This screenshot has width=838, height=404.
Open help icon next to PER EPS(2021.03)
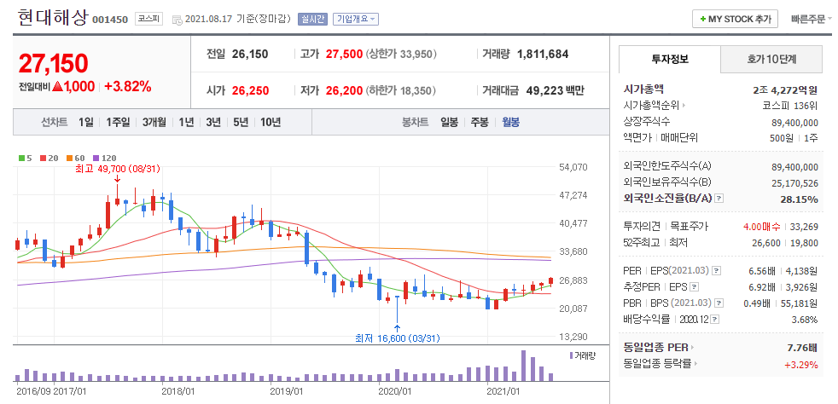click(x=716, y=270)
